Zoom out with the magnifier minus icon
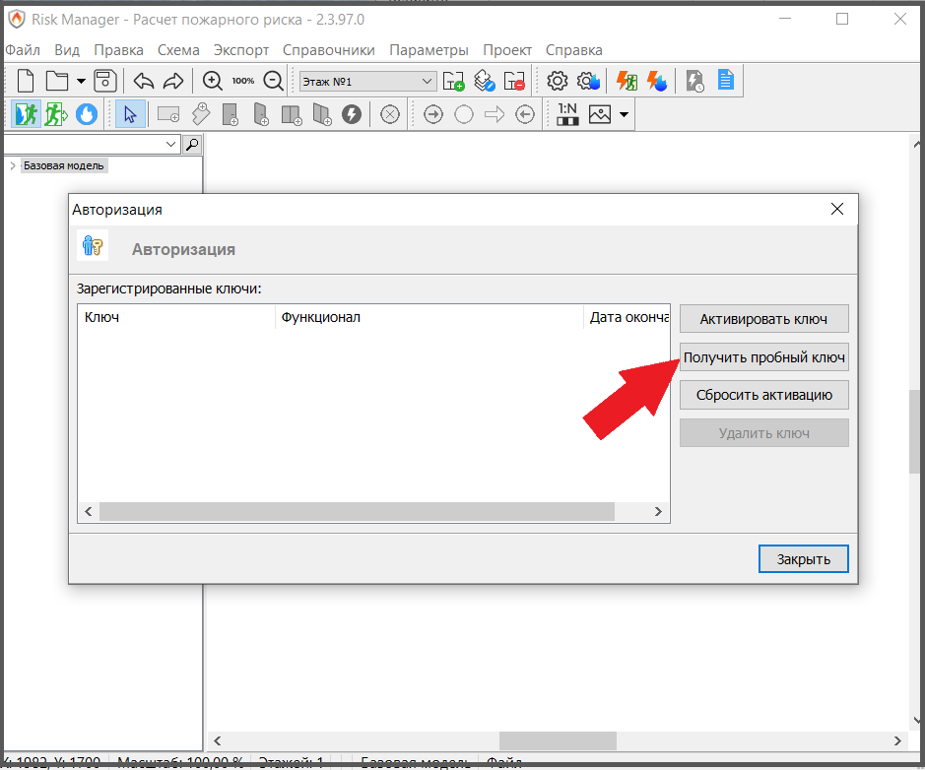Screen dimensions: 925x770 pyautogui.click(x=274, y=81)
